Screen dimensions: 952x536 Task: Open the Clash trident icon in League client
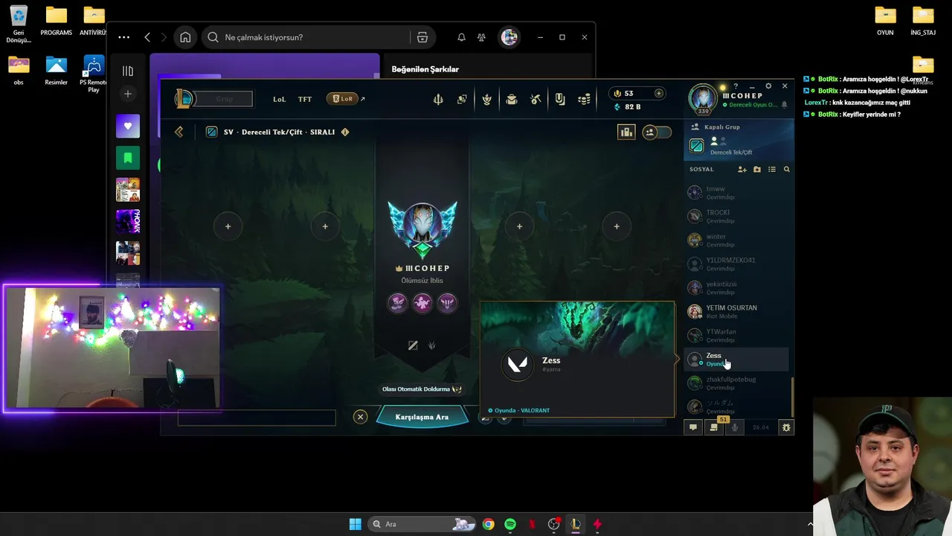pos(438,99)
